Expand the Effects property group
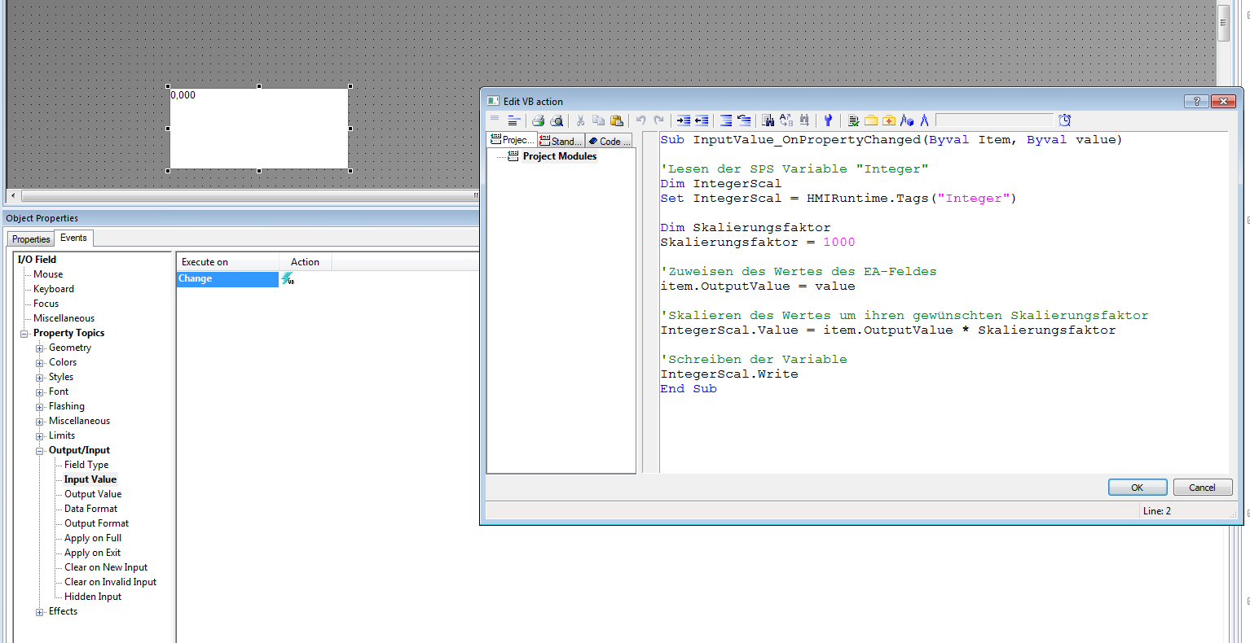Image resolution: width=1250 pixels, height=643 pixels. point(40,612)
